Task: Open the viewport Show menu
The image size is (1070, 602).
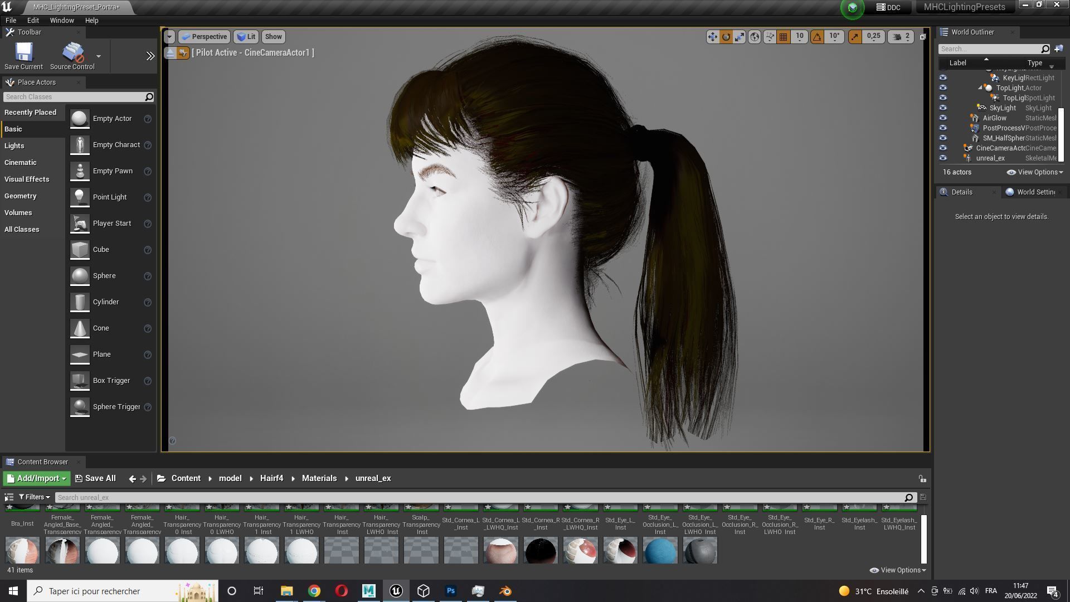Action: pyautogui.click(x=273, y=37)
